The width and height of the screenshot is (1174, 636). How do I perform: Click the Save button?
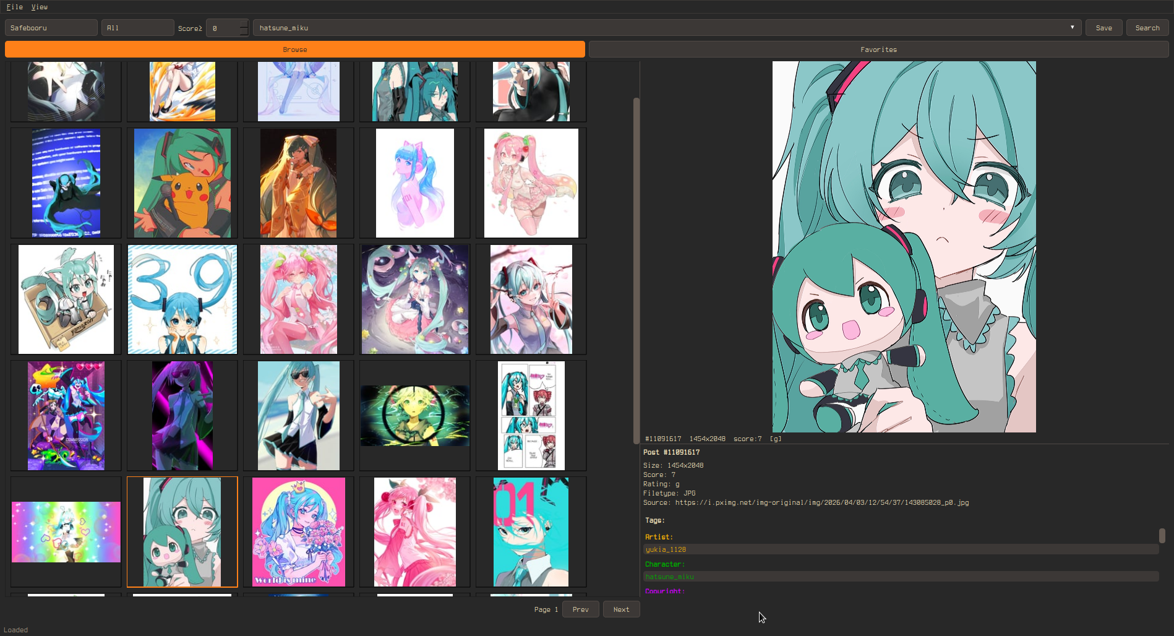[1103, 28]
